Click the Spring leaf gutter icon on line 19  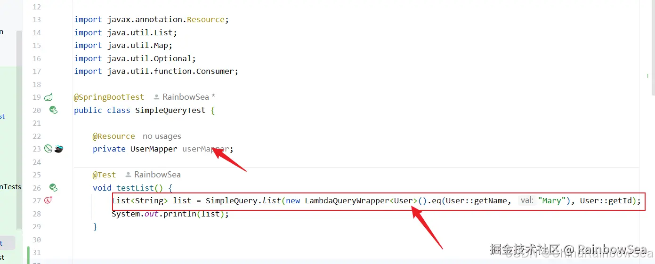pyautogui.click(x=48, y=97)
